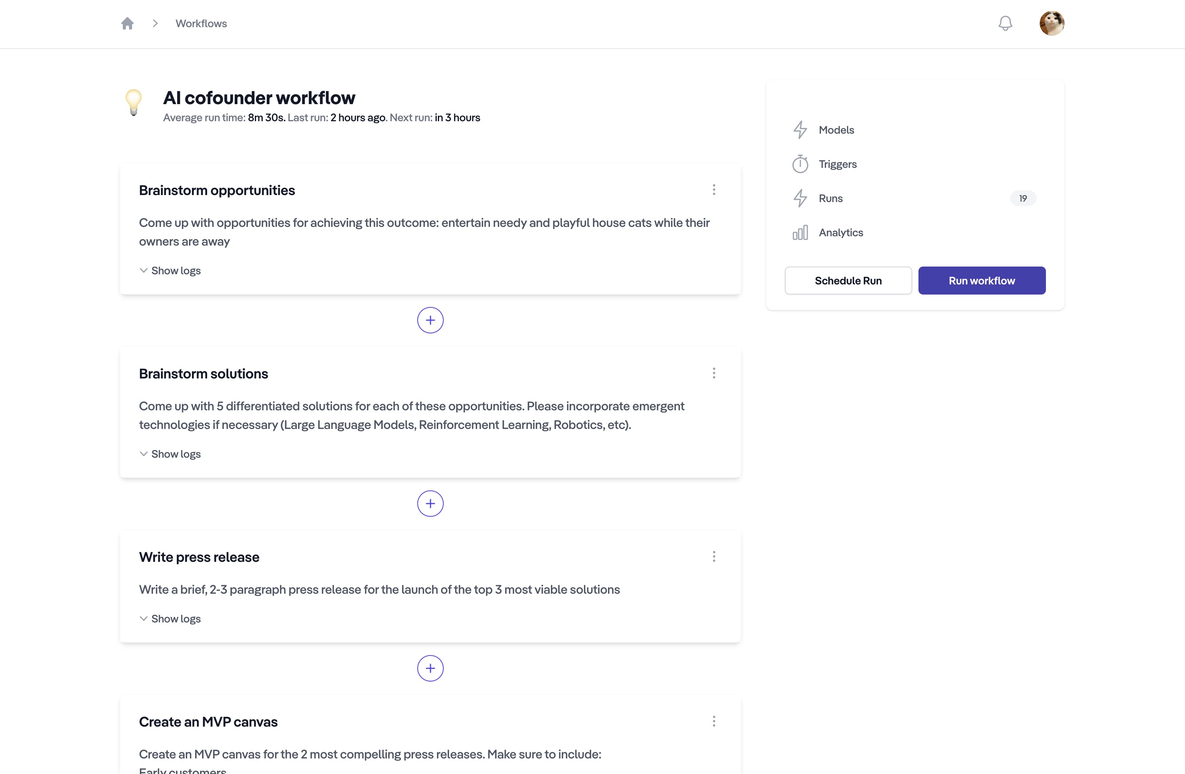Viewport: 1185px width, 774px height.
Task: Click the lightbulb workflow icon
Action: [x=133, y=103]
